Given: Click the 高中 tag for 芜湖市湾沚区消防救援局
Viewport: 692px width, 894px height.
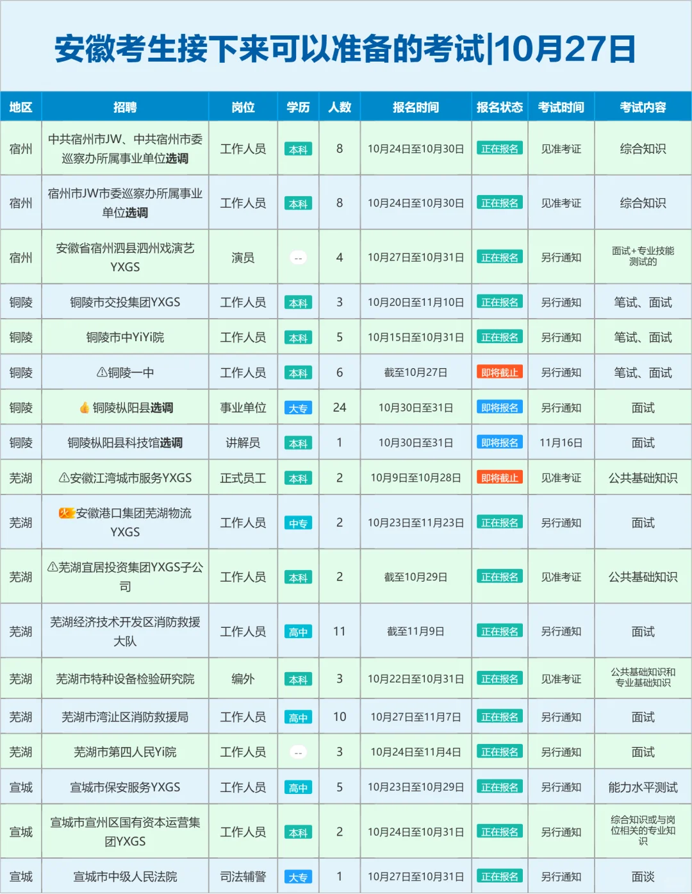Looking at the screenshot, I should [x=299, y=716].
